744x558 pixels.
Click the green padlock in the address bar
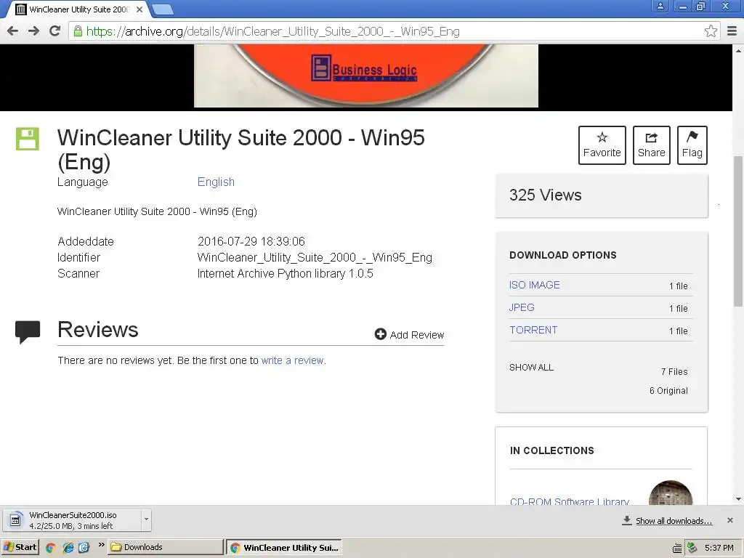click(77, 31)
